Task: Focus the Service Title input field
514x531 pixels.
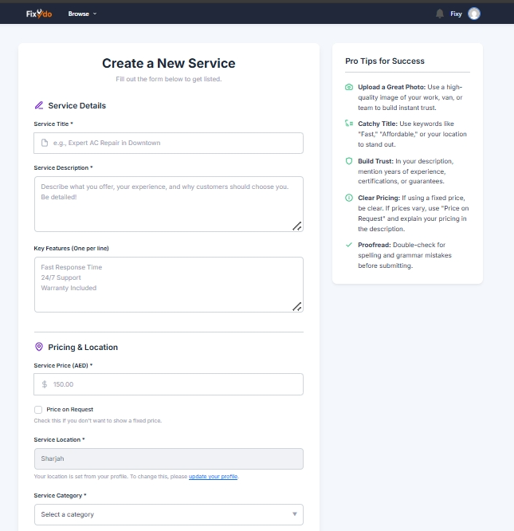Action: tap(168, 143)
